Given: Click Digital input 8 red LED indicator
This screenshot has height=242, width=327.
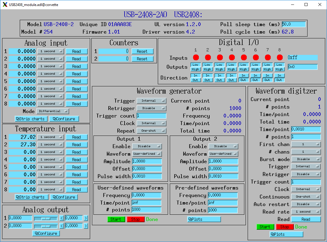Looking at the screenshot, I should tap(280, 57).
